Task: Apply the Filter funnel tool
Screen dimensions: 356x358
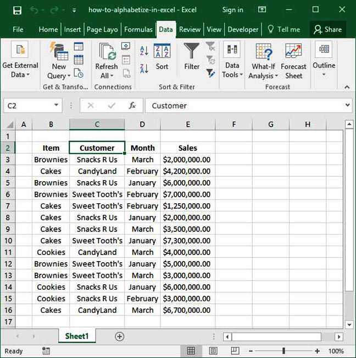Action: tap(192, 57)
